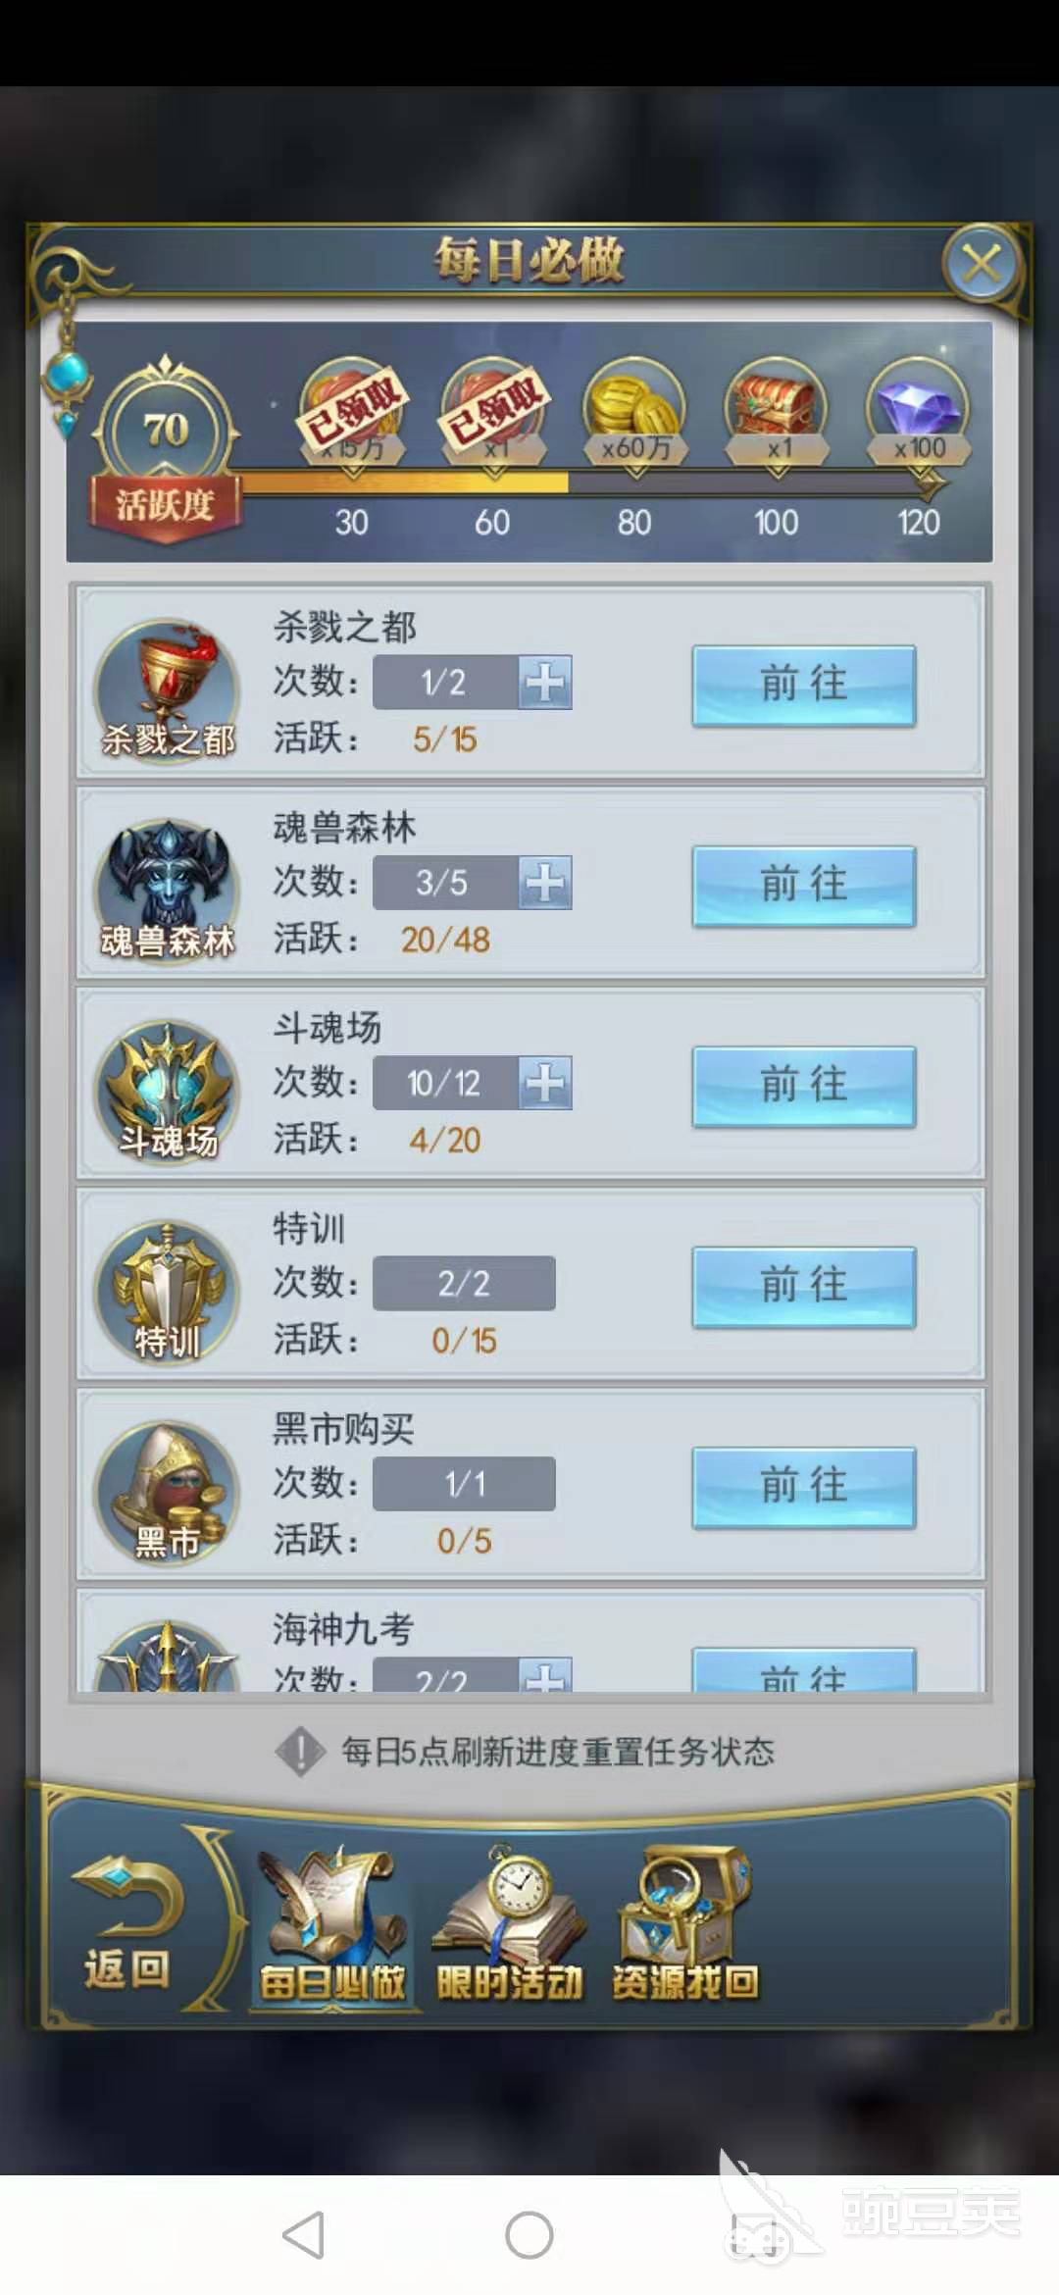Tap the Android home circle button
The image size is (1059, 2295).
click(529, 2235)
